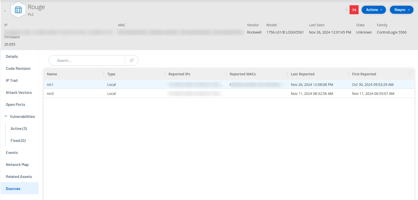Screen dimensions: 418x200
Task: Sort by the Name column header
Action: [x=52, y=74]
